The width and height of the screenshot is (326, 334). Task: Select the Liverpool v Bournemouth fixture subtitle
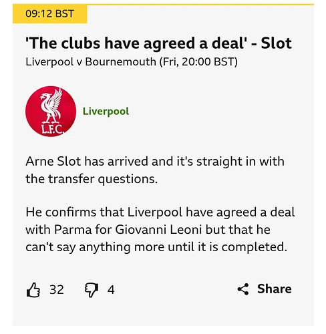pos(132,61)
